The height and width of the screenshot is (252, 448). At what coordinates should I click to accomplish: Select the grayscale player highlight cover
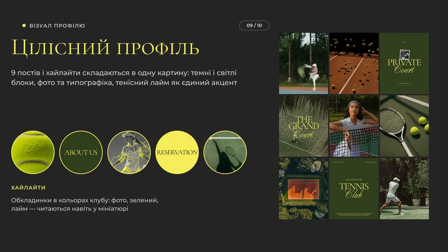click(129, 152)
